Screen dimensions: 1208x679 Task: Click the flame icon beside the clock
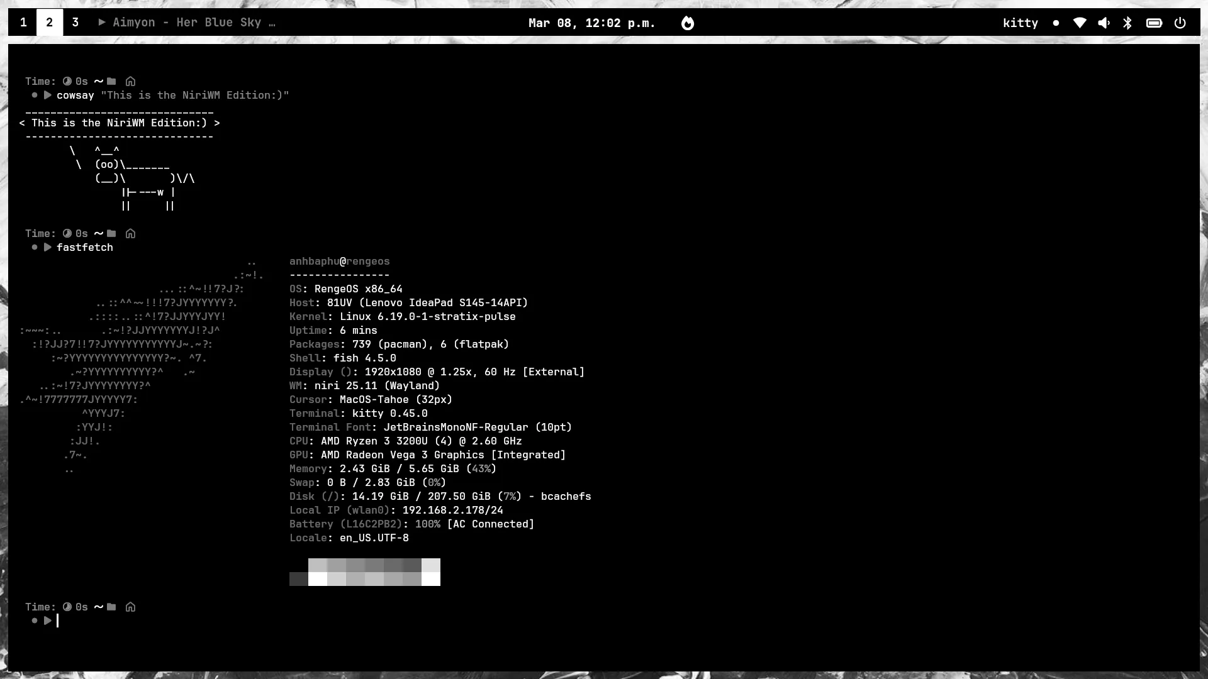[688, 23]
